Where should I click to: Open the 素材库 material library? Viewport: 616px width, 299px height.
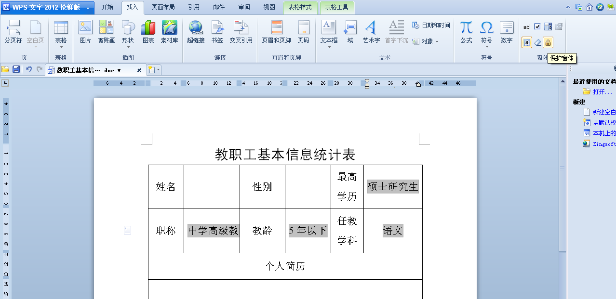click(169, 32)
